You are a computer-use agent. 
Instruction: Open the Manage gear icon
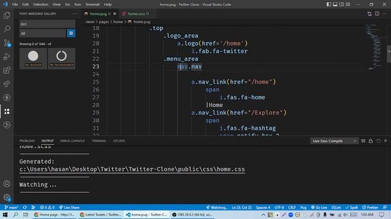[x=7, y=198]
